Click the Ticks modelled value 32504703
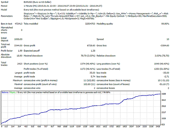The width and height of the screenshot is (172, 129). click(90, 24)
